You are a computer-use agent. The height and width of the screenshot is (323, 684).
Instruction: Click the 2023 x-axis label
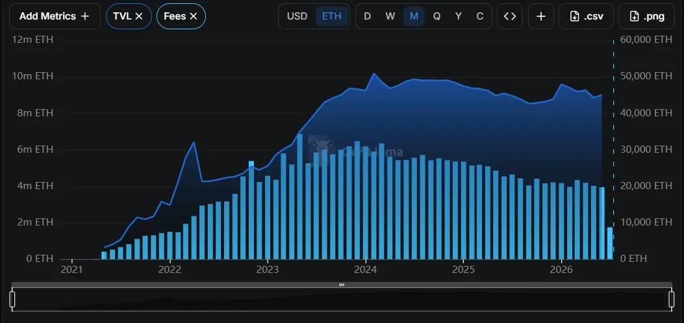(268, 269)
